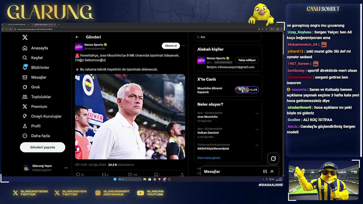This screenshot has height=204, width=363.
Task: Open the post's three-dot more menu
Action: [x=183, y=46]
